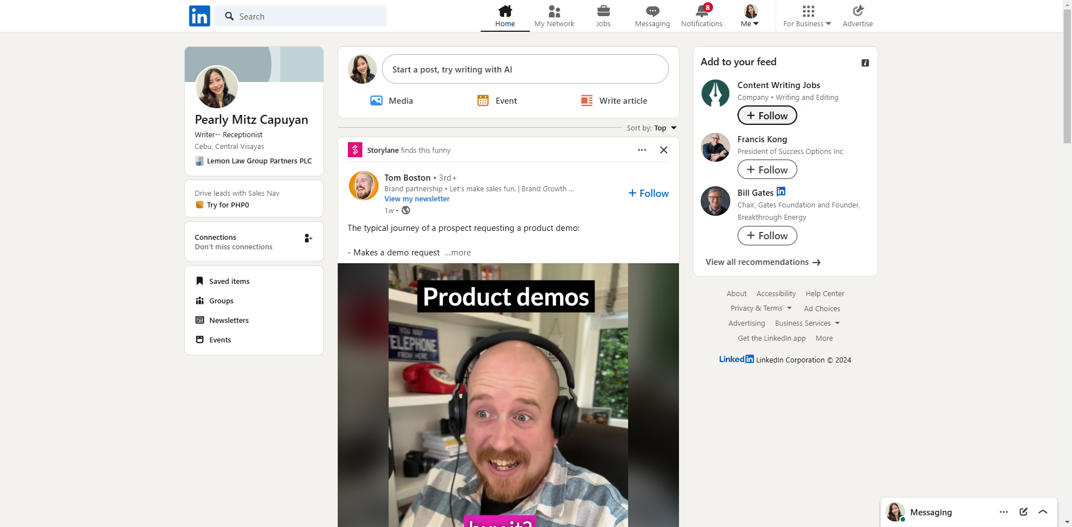Open My Network tab
Screen dimensions: 1072x527
click(x=554, y=16)
